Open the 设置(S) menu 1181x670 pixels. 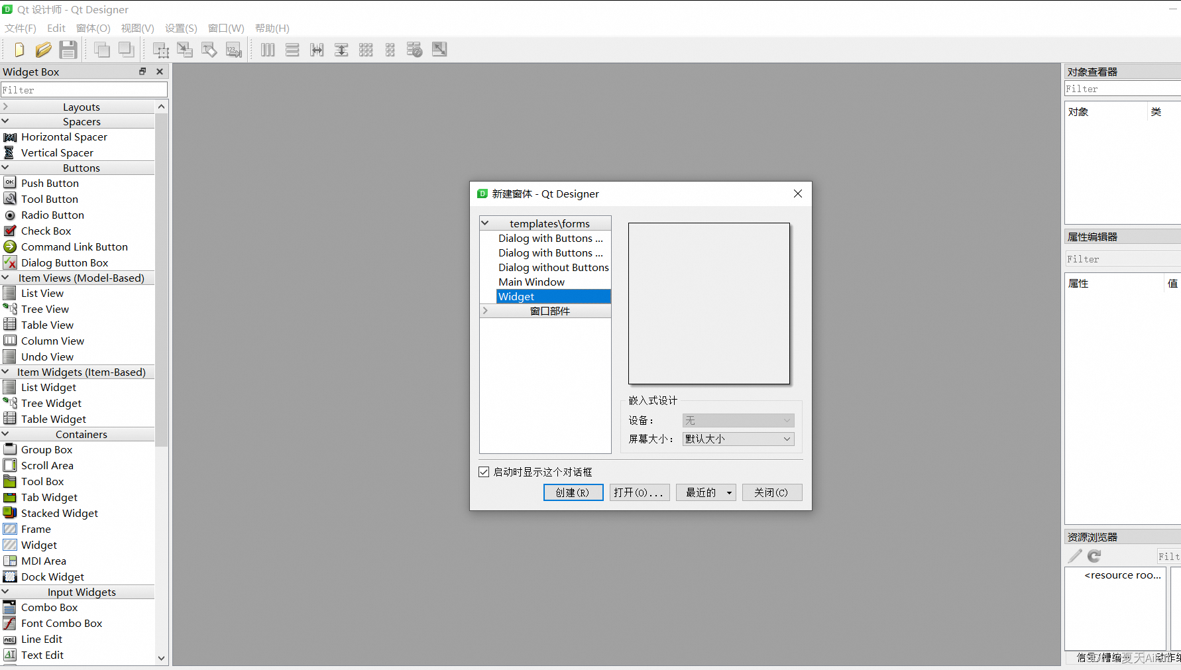click(x=181, y=28)
